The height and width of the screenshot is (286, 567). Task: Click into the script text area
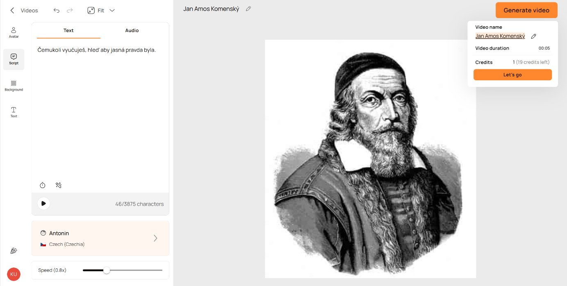pyautogui.click(x=100, y=111)
